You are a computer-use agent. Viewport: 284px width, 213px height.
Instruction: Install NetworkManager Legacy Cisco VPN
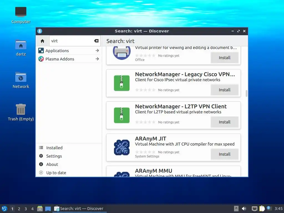[224, 90]
